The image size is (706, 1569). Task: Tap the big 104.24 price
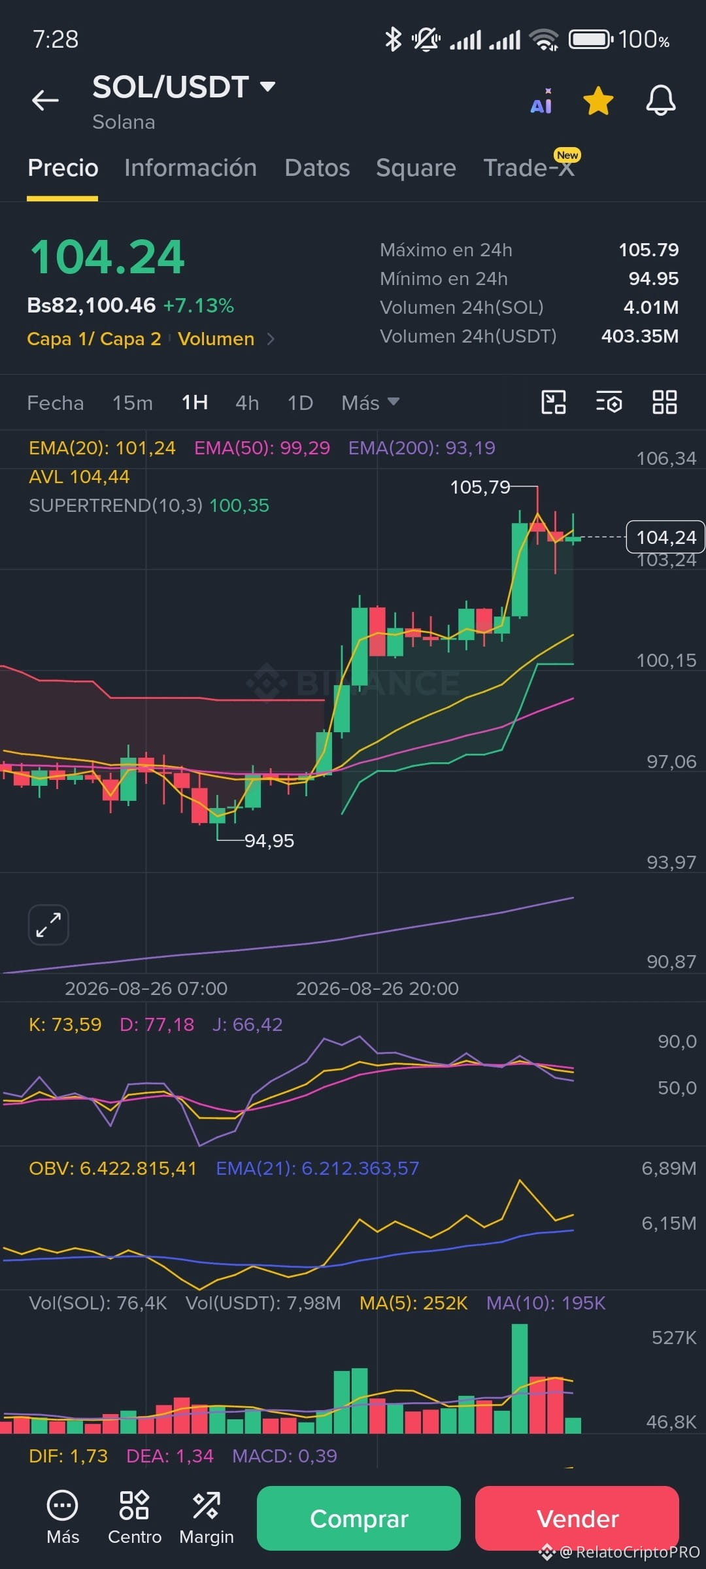tap(108, 257)
